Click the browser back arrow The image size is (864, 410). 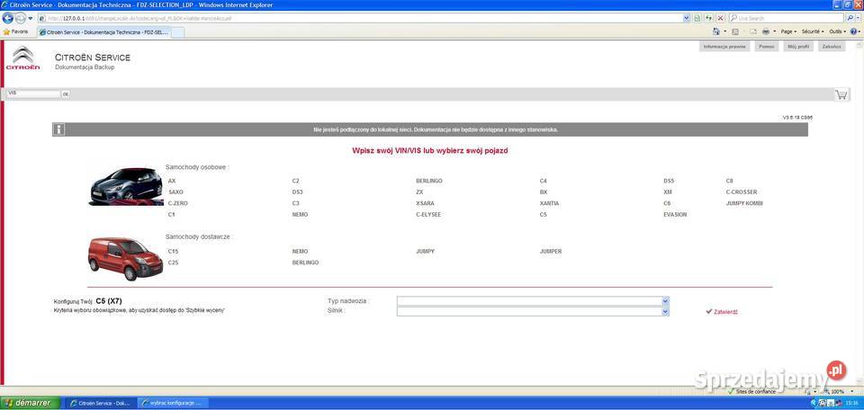click(8, 18)
